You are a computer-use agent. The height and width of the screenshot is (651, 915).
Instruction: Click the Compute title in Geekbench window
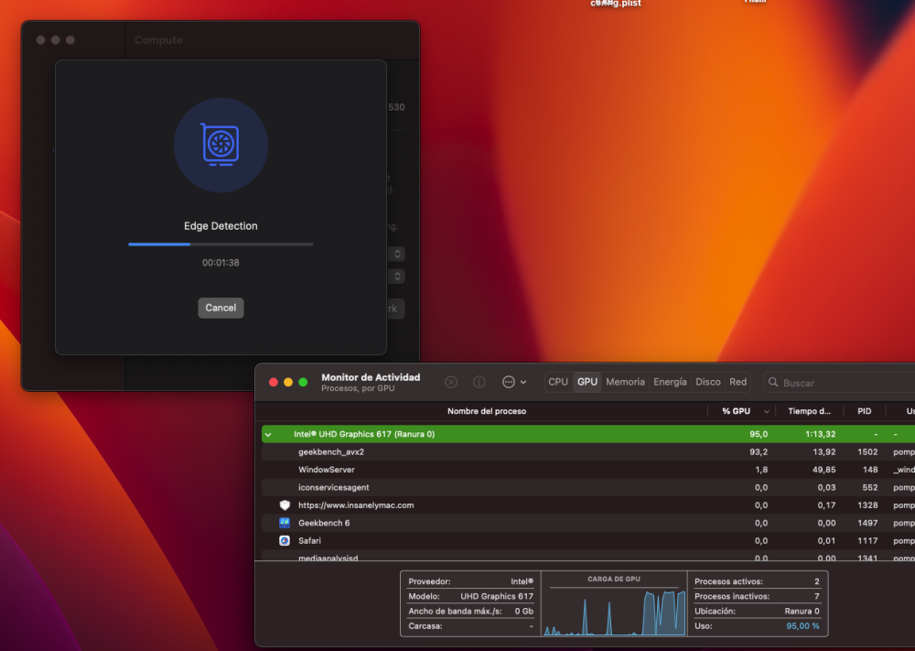(x=158, y=40)
